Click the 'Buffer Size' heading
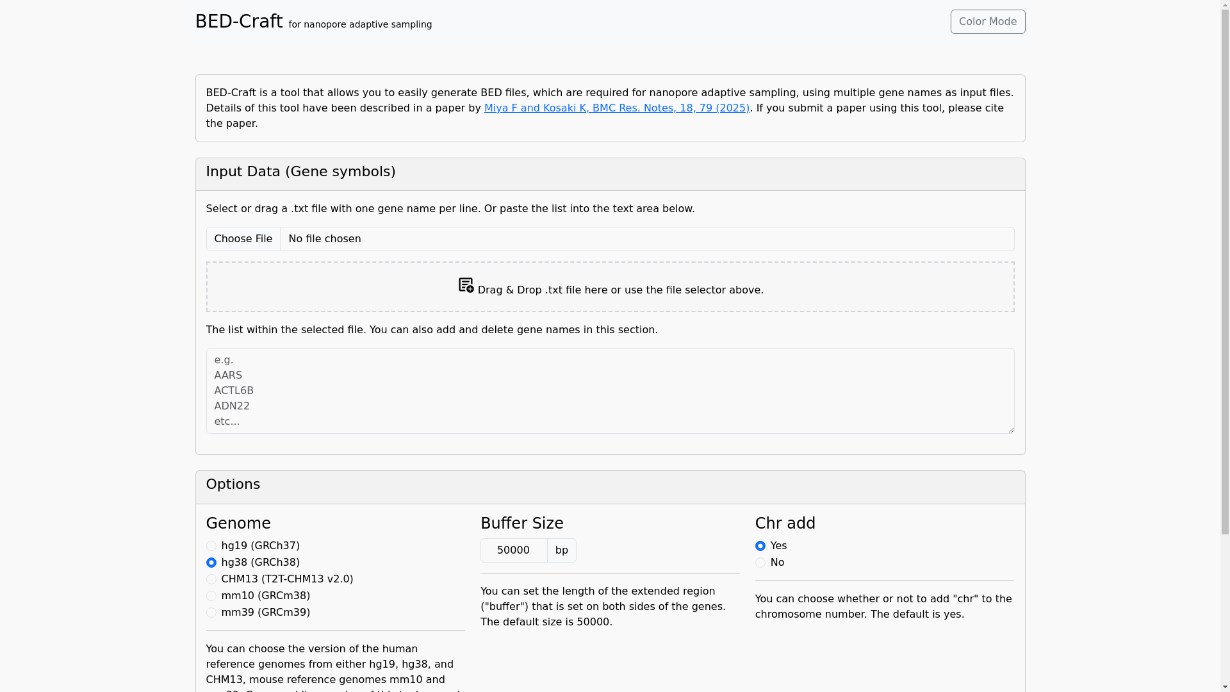Screen dimensions: 1230x692 (x=522, y=523)
